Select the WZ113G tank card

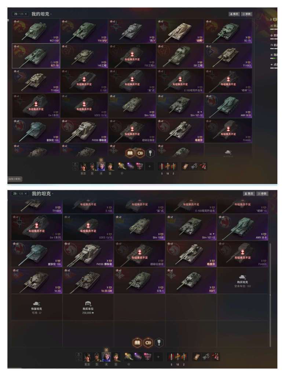(x=36, y=31)
